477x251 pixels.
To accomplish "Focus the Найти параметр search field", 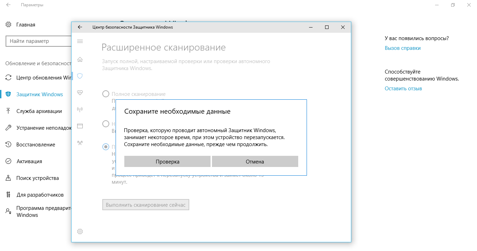I will click(39, 41).
